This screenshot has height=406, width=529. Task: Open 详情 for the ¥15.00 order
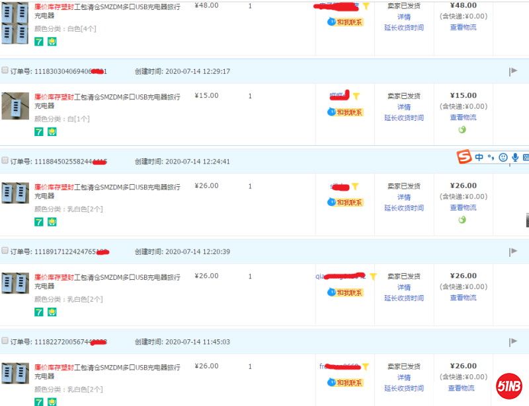point(403,107)
